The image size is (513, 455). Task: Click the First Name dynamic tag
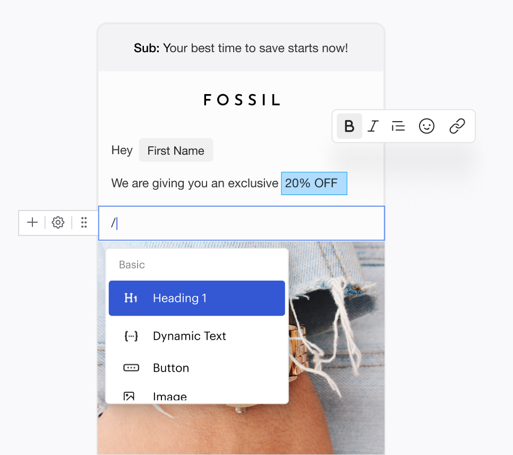[x=176, y=150]
